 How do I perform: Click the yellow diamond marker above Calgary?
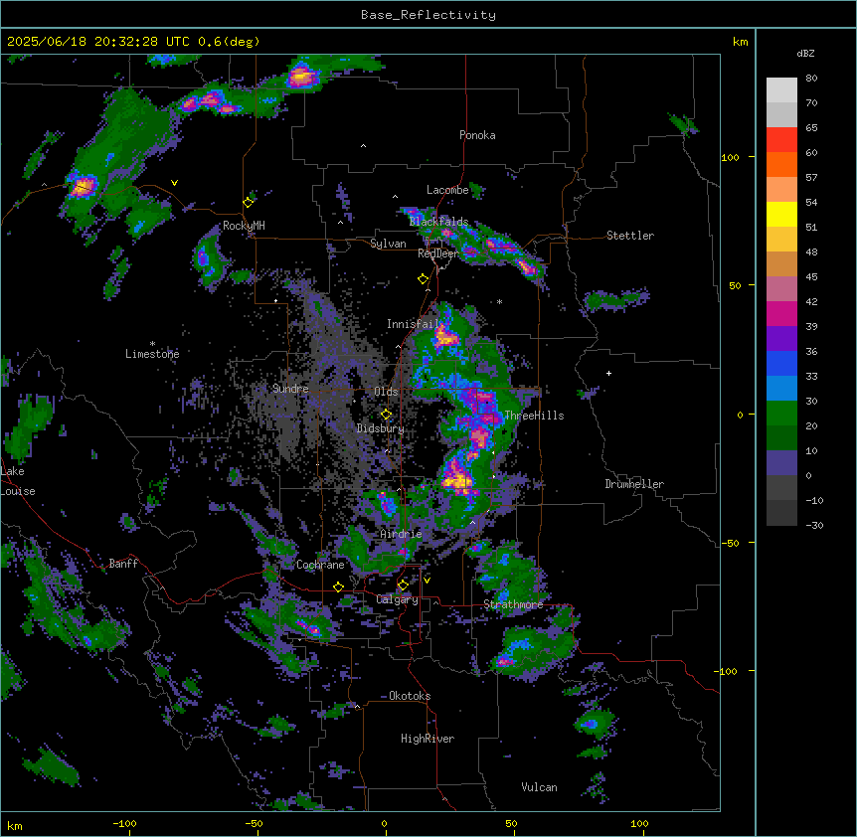click(403, 586)
